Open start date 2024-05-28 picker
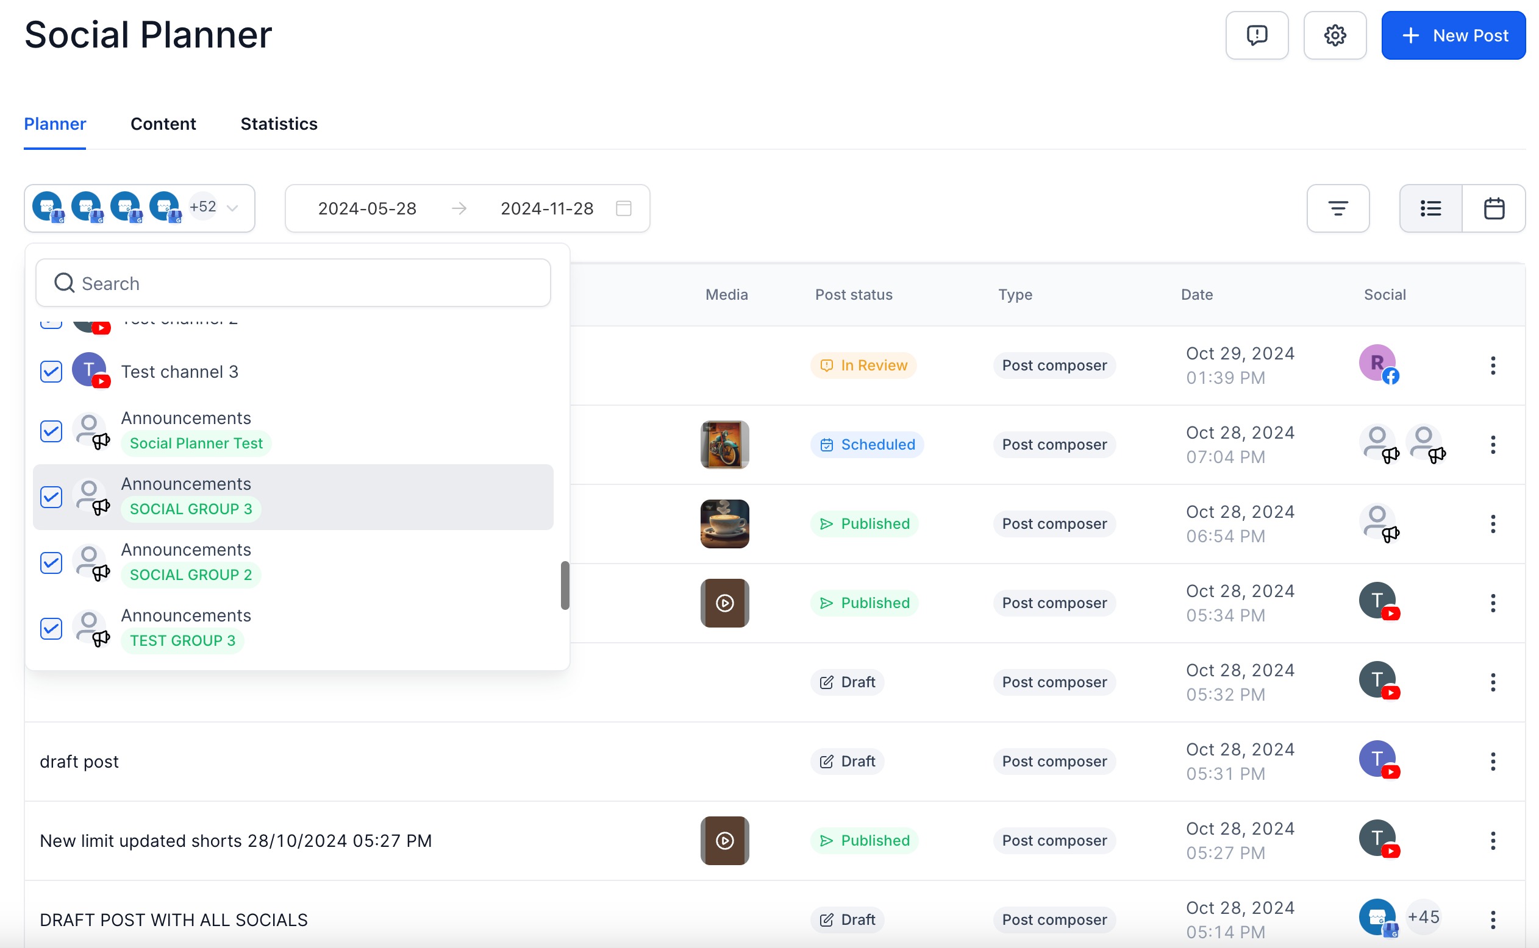This screenshot has width=1539, height=948. 367,208
